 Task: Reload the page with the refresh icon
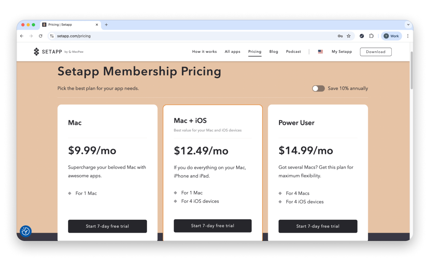point(41,36)
